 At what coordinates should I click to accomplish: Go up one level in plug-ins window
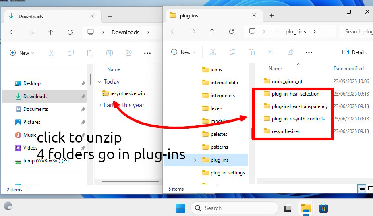click(212, 31)
